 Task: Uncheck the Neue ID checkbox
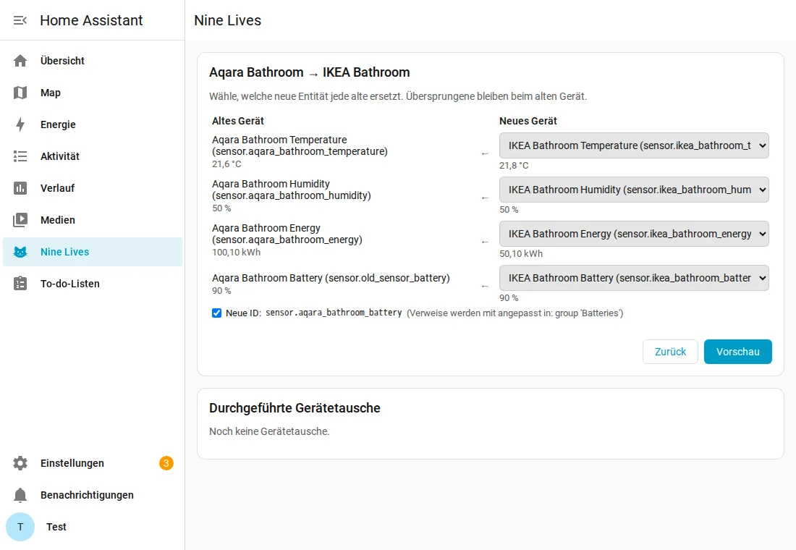click(217, 313)
